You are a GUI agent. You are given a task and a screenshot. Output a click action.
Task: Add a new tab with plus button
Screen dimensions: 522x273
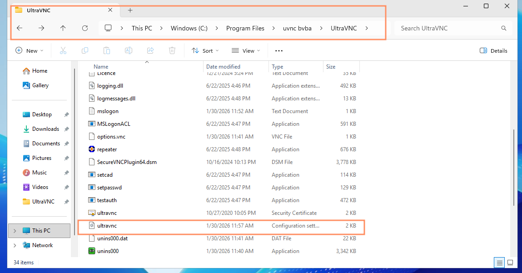[x=130, y=10]
